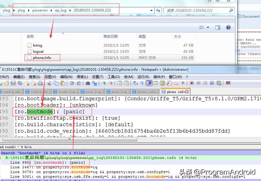This screenshot has height=181, width=261.
Task: Select the kmsg file in Explorer
Action: coord(38,45)
